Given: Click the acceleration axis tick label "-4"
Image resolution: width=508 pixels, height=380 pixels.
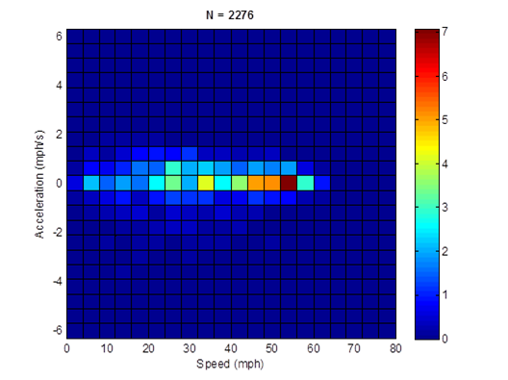Looking at the screenshot, I should tap(58, 281).
